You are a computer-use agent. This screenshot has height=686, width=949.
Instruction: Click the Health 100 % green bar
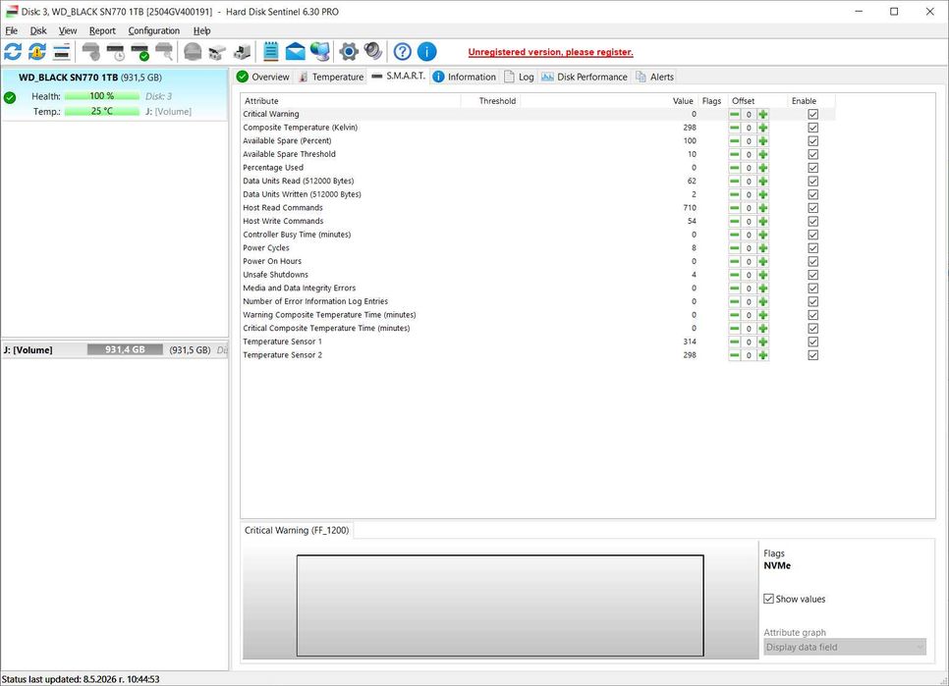point(102,96)
